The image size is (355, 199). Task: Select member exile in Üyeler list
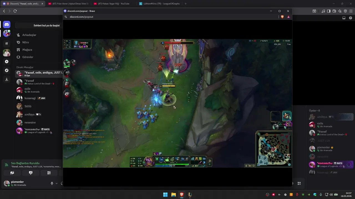pos(331,125)
